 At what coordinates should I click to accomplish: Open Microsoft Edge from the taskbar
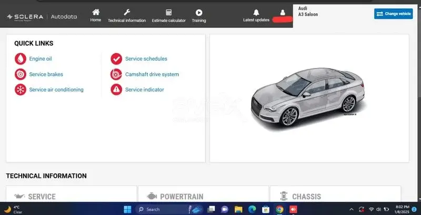click(252, 209)
